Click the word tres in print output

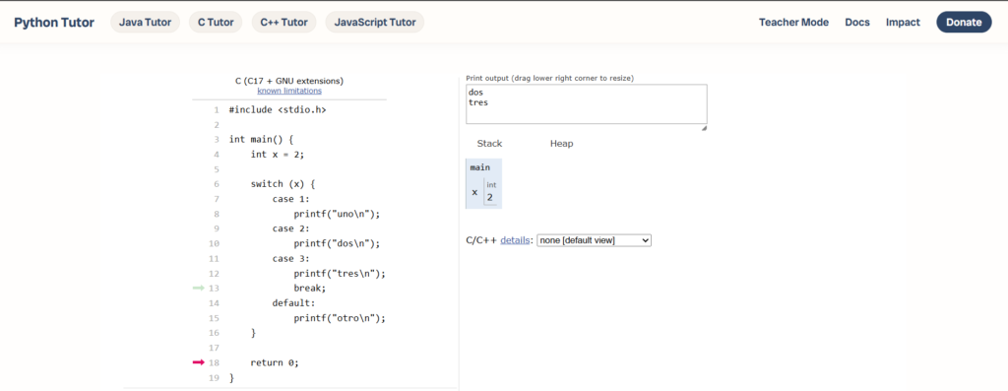click(x=478, y=101)
